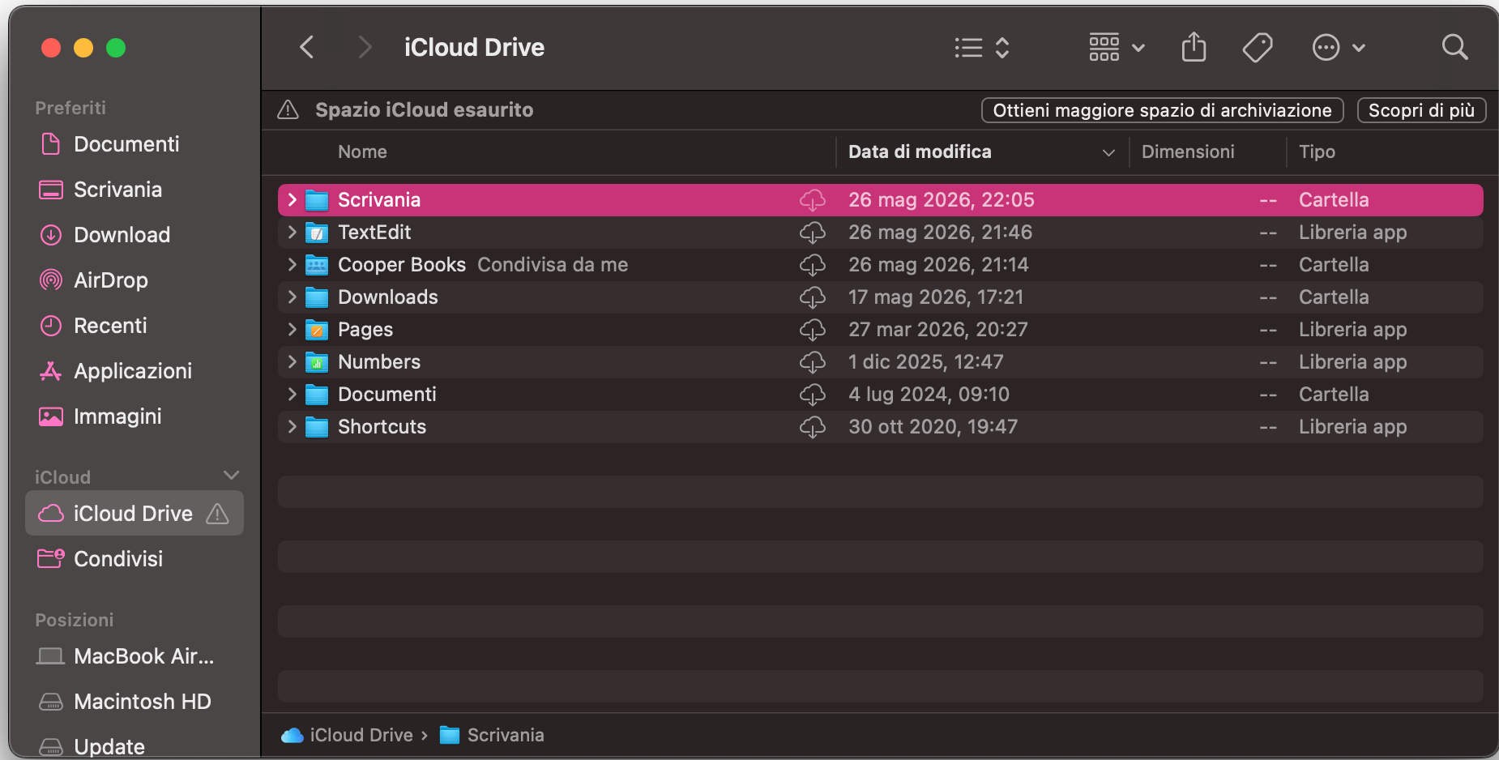This screenshot has width=1499, height=760.
Task: Click Scrivania in the path bar
Action: coord(492,735)
